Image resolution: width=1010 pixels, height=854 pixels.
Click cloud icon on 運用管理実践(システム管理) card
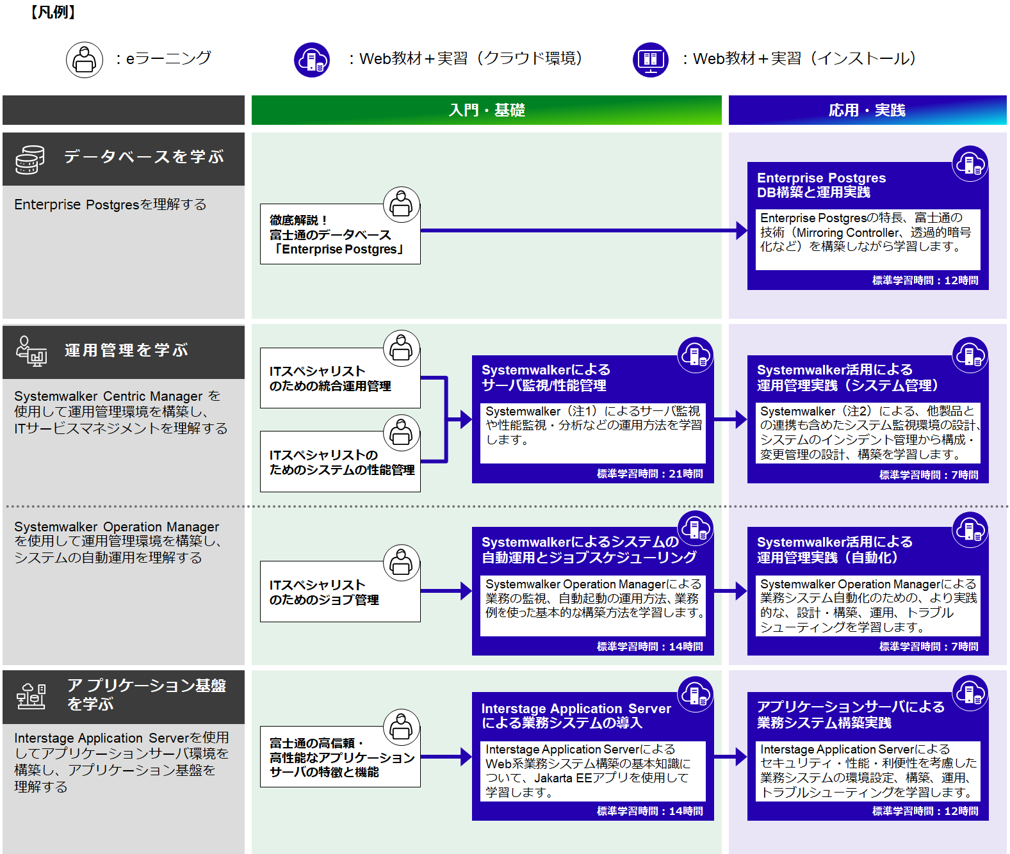pos(970,355)
